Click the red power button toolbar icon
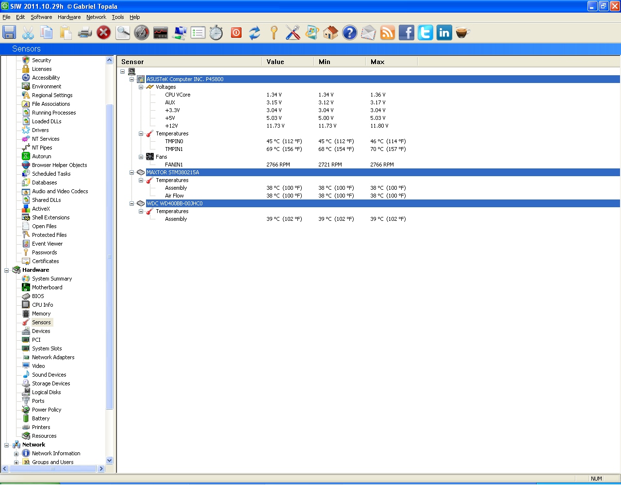The height and width of the screenshot is (497, 621). (236, 33)
